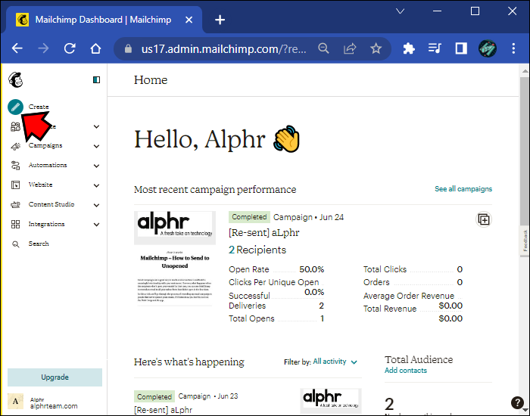
Task: Click the page vertical scrollbar
Action: (x=524, y=151)
